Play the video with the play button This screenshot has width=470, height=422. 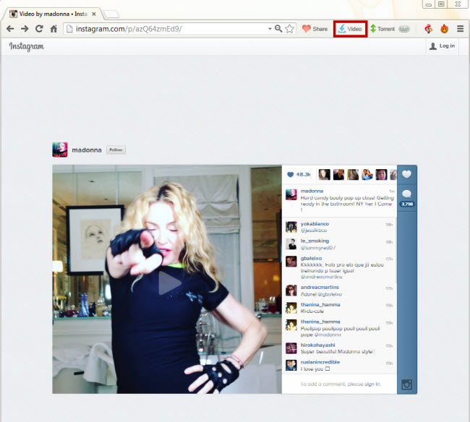(x=168, y=283)
